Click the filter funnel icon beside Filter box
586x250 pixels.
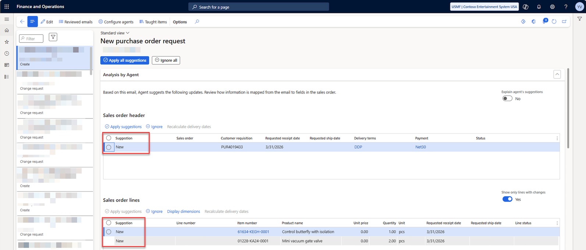tap(53, 37)
